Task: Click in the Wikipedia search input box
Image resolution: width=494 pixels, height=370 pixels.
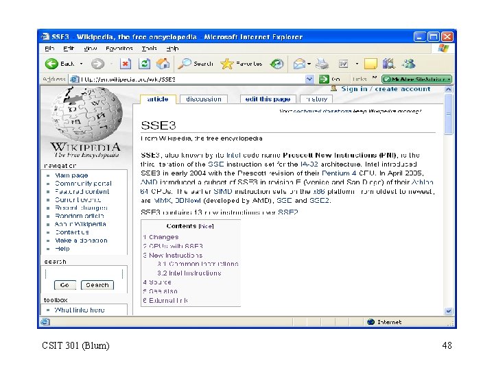Action: [84, 273]
